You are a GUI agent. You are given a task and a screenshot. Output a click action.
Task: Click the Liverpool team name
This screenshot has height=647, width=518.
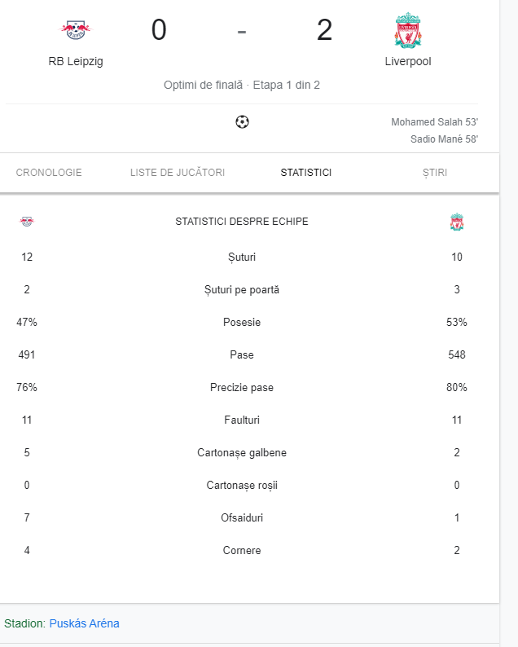coord(408,61)
